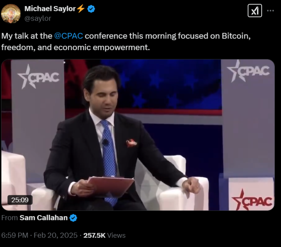
Task: Open the @saylor handle
Action: click(x=38, y=18)
